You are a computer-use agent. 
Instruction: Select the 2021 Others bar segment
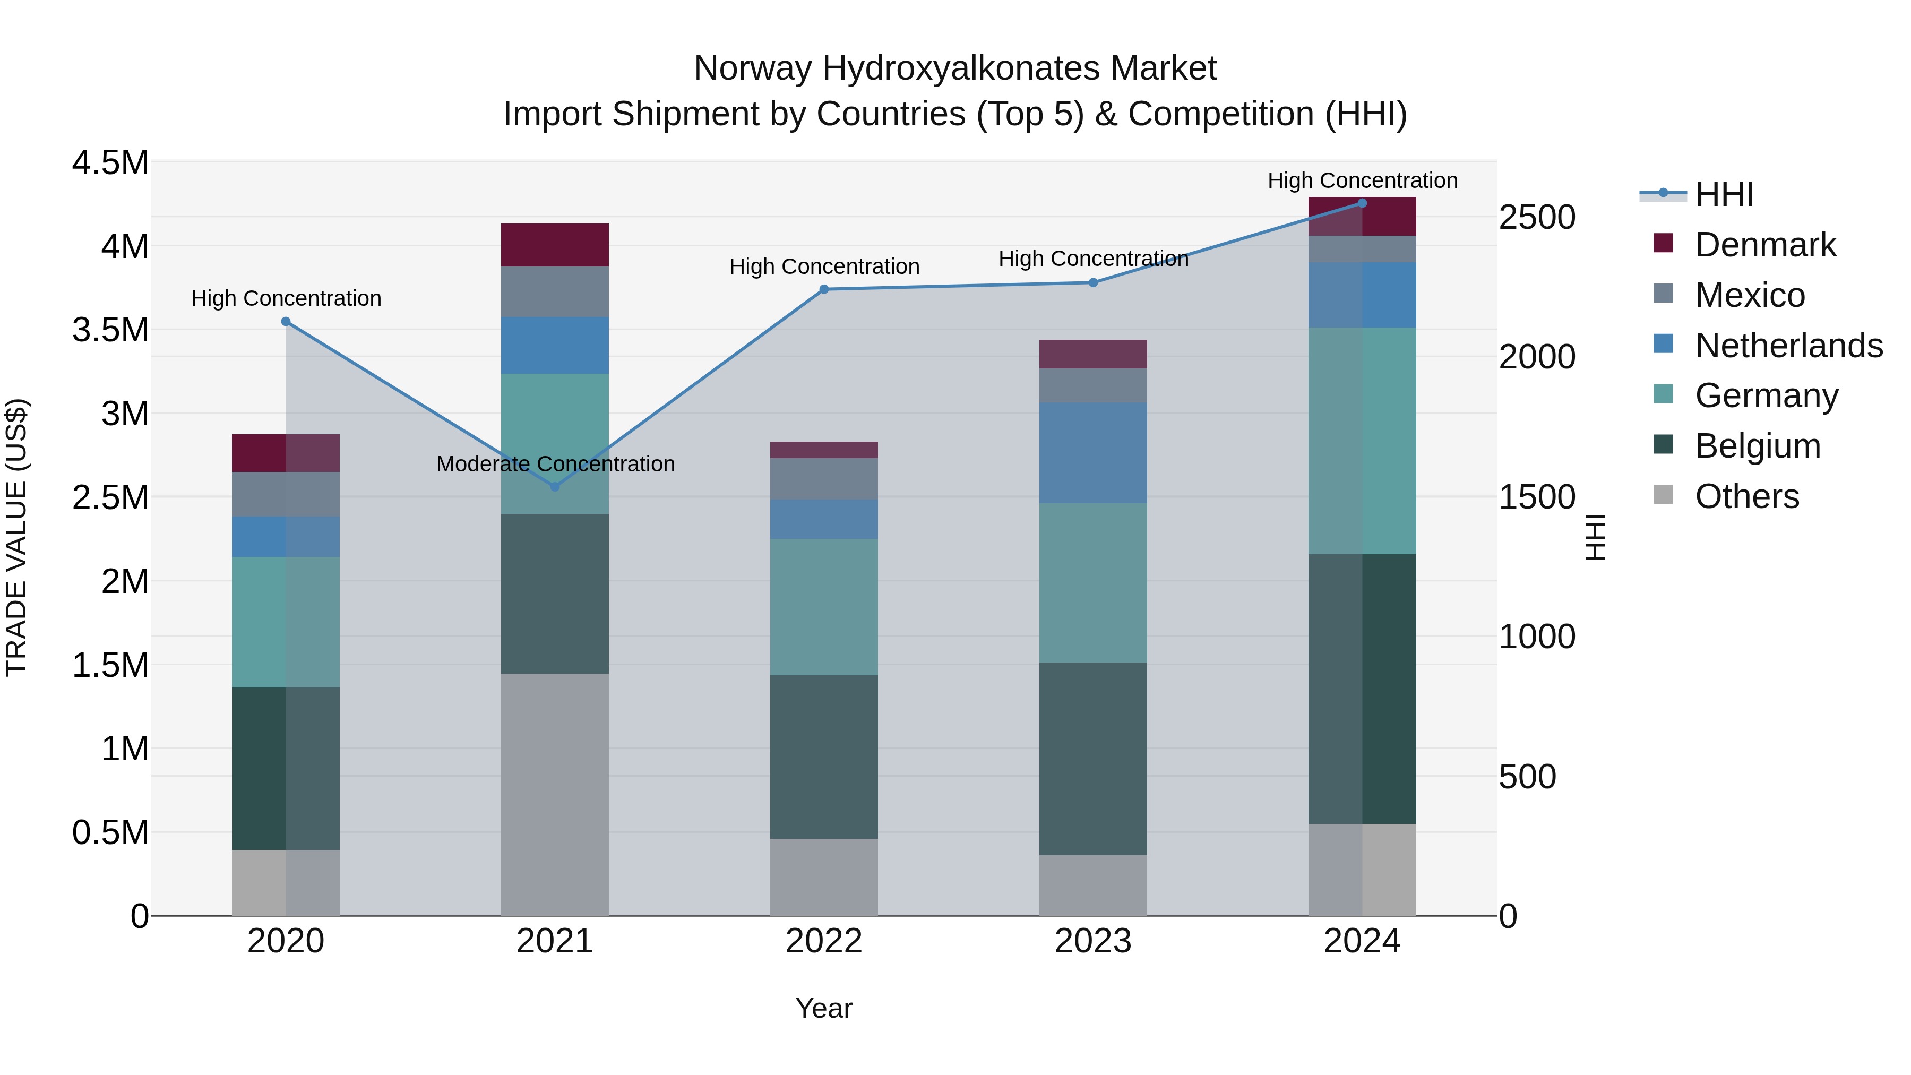point(555,795)
